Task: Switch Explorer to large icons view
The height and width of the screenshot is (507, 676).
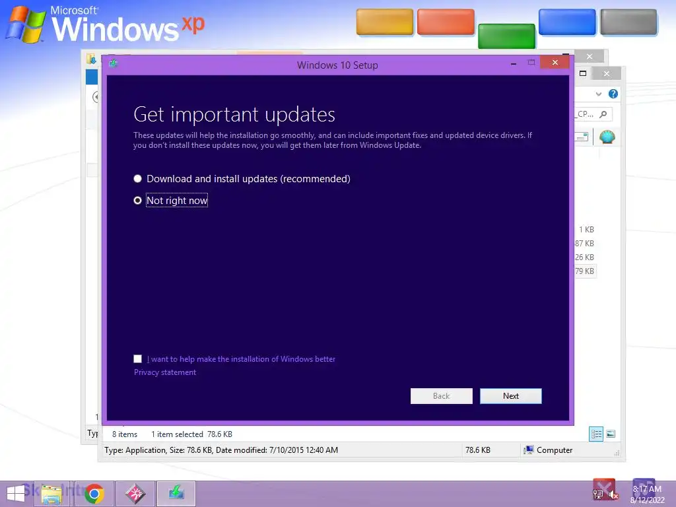Action: tap(611, 434)
